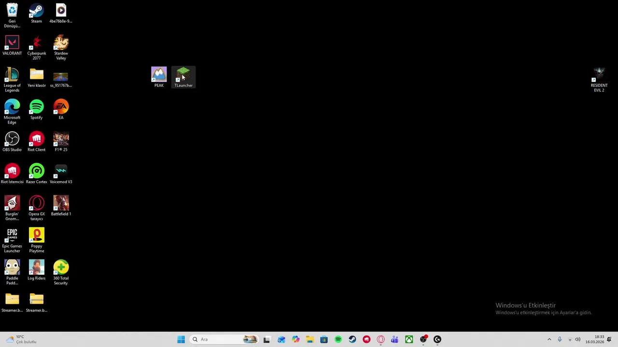618x347 pixels.
Task: Open Microsoft Teams from the taskbar
Action: pyautogui.click(x=395, y=339)
